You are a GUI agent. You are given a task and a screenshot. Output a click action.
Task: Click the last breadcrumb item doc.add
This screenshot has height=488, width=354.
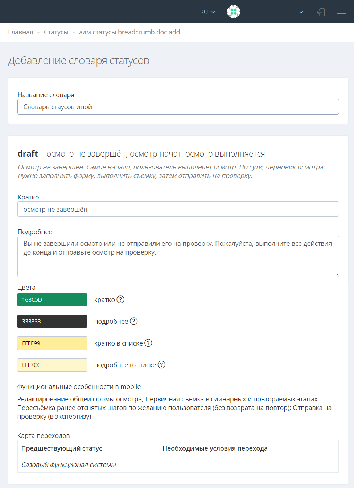(129, 32)
